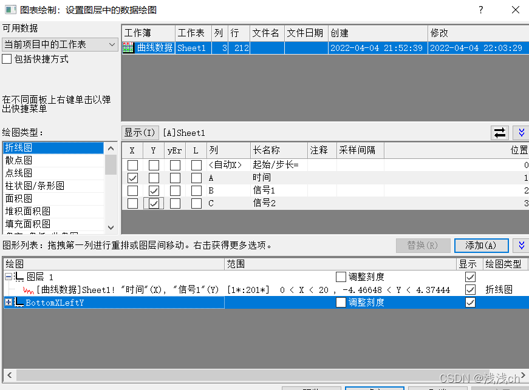Image resolution: width=529 pixels, height=390 pixels.
Task: Click the 曲线数据 workbook icon
Action: [128, 48]
